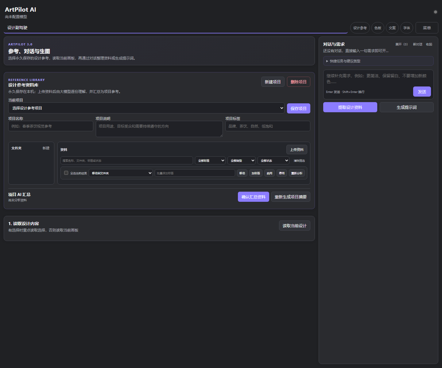This screenshot has height=368, width=442.
Task: Open the 菜单 menu
Action: (427, 28)
